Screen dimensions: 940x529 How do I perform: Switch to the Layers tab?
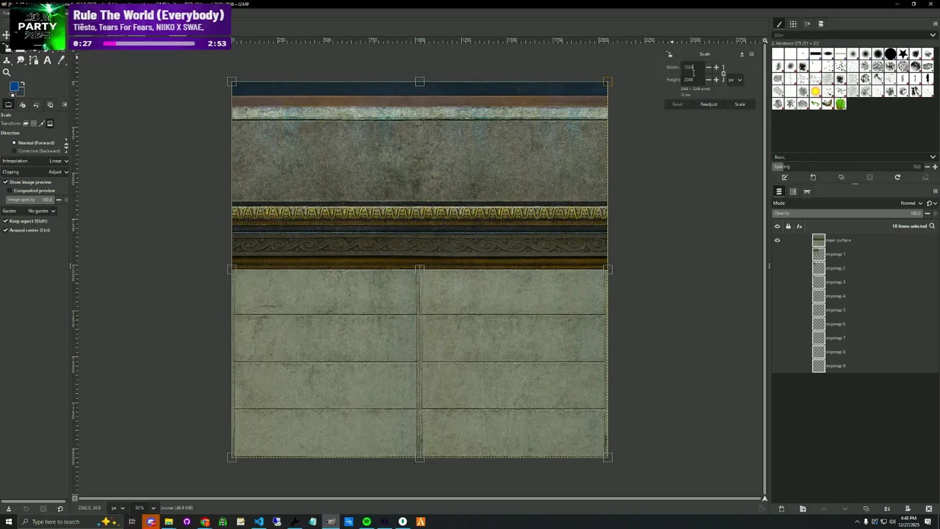click(x=779, y=191)
